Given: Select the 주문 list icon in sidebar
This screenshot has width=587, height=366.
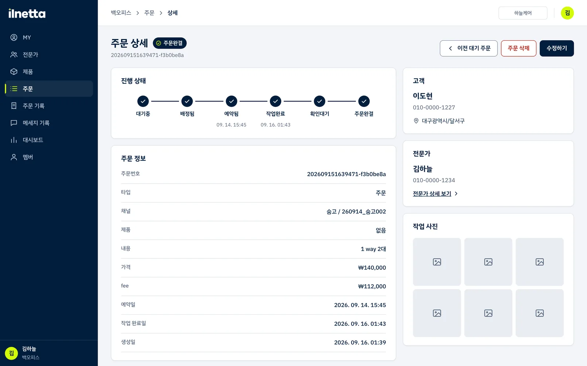Looking at the screenshot, I should (x=14, y=89).
